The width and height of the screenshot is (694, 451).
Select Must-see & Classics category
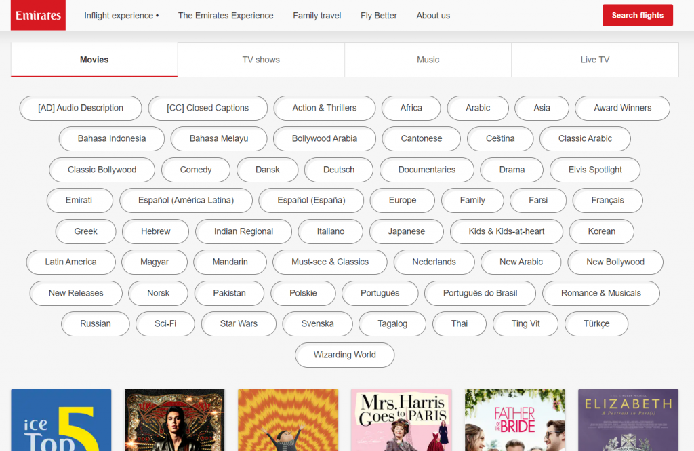330,262
